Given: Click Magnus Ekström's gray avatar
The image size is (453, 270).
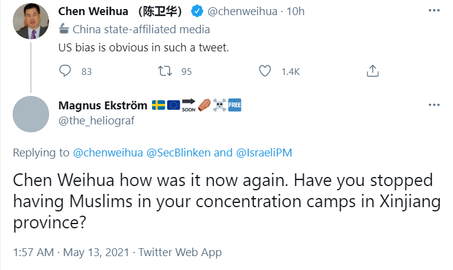Looking at the screenshot, I should 30,114.
